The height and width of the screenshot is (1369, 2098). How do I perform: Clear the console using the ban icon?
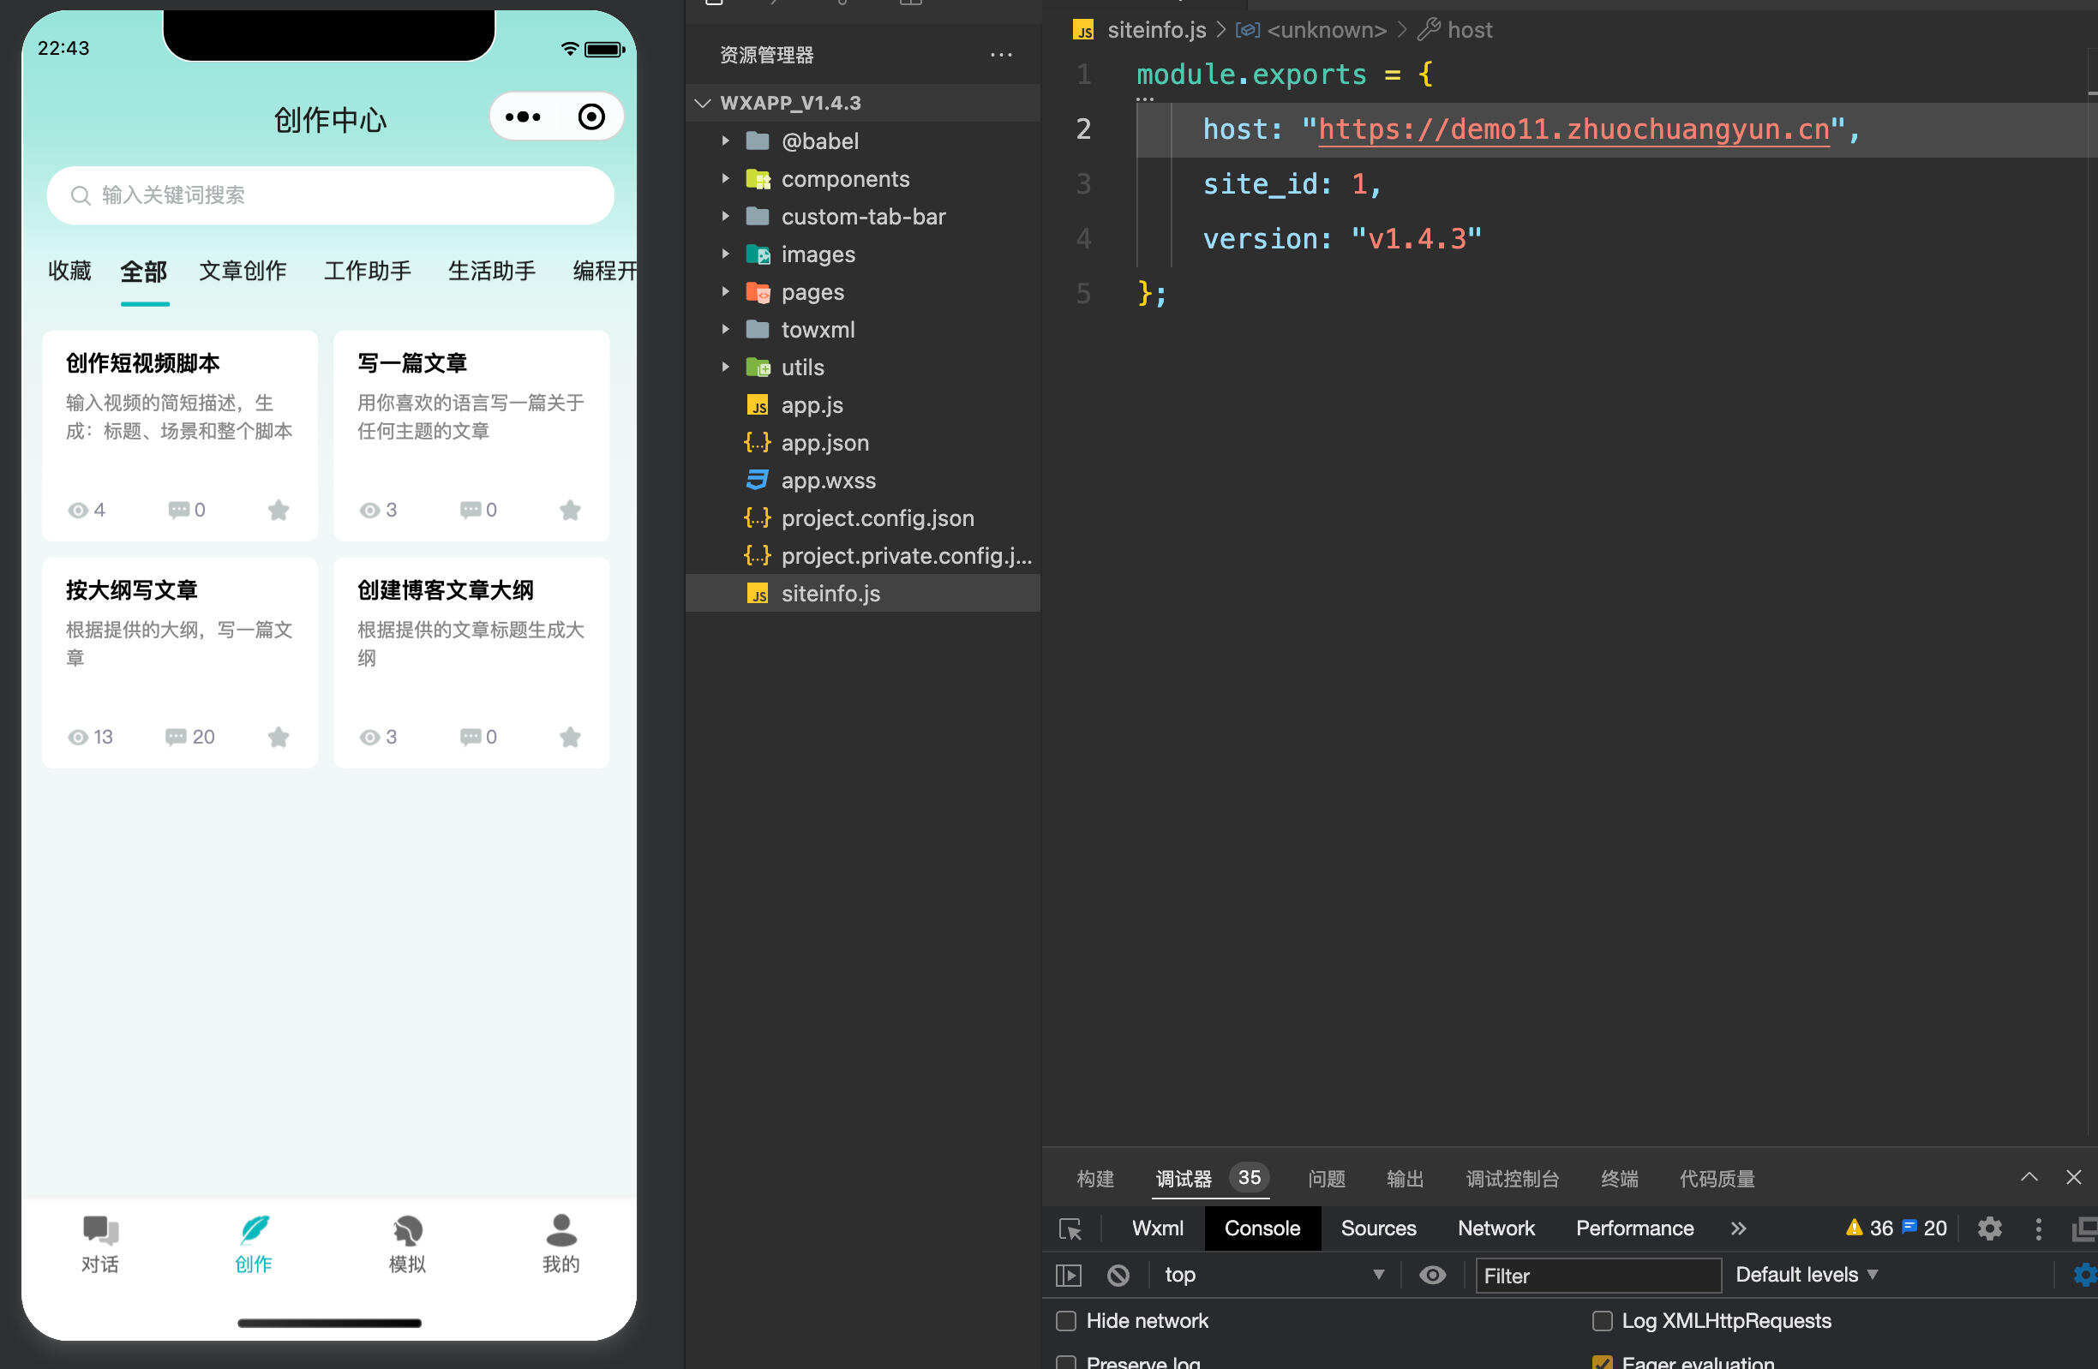1118,1275
